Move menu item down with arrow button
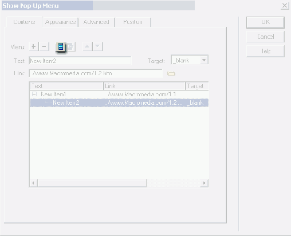This screenshot has height=236, width=291. 98,46
